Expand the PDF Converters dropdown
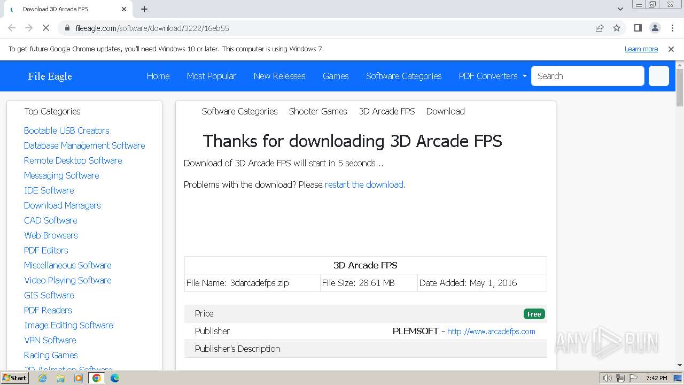Screen dimensions: 684x385 (x=493, y=76)
